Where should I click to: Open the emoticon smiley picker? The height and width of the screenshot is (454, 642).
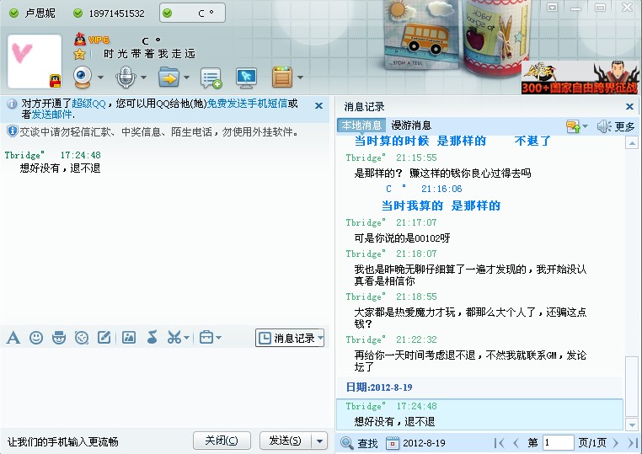(x=36, y=338)
